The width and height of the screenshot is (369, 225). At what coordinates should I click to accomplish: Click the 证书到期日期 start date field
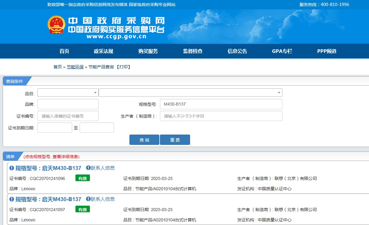(55, 128)
